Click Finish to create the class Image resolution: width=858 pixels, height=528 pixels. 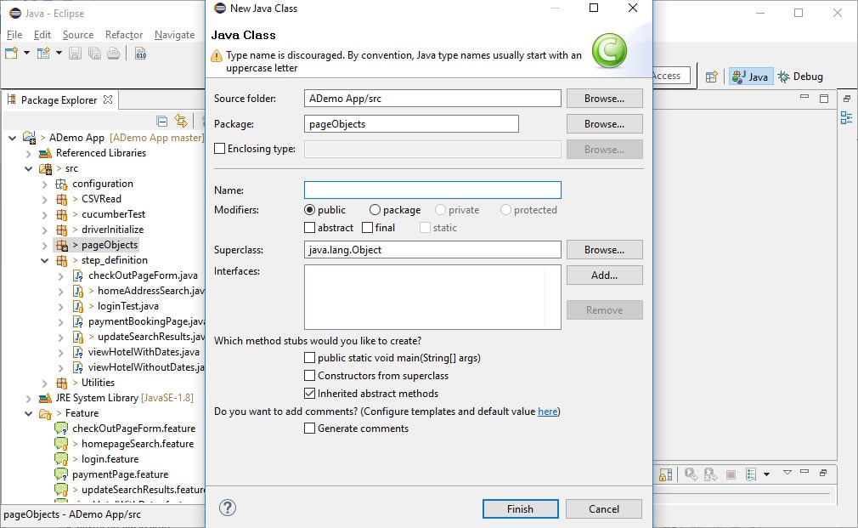click(x=521, y=508)
